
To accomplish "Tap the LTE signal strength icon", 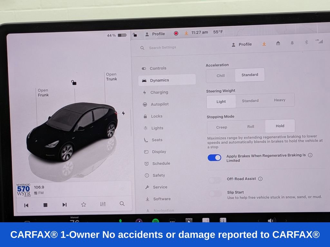I will [319, 41].
